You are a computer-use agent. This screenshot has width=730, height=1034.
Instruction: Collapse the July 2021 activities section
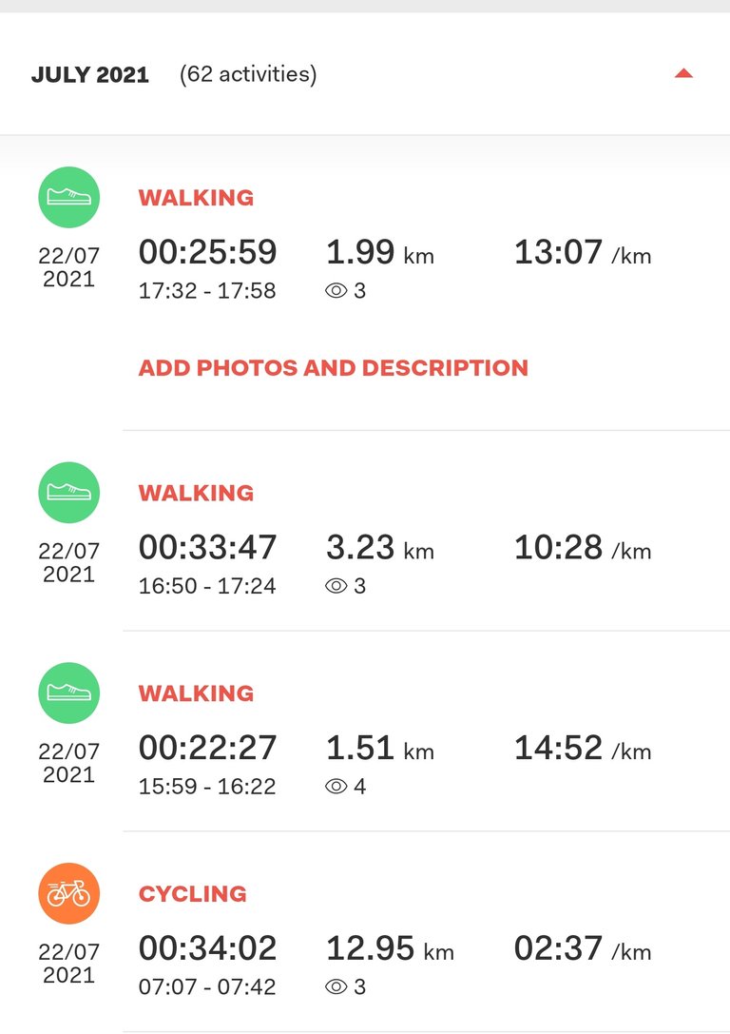[x=683, y=73]
